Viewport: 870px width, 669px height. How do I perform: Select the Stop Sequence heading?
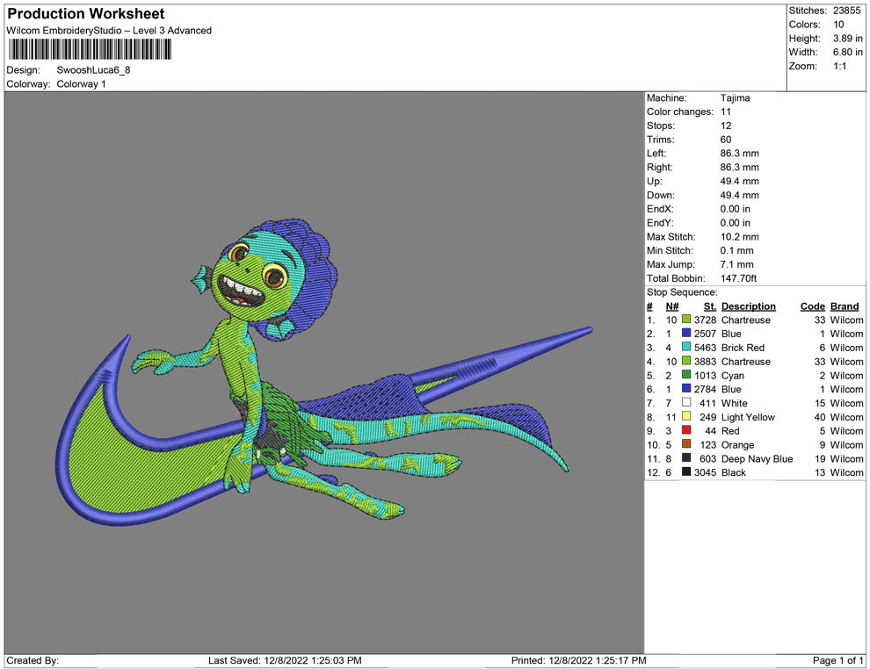682,292
